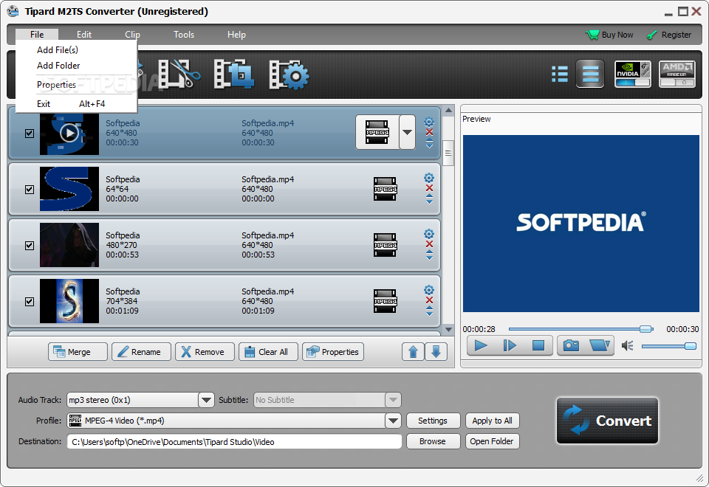Click Apply to All button
Viewport: 709px width, 487px height.
point(493,421)
